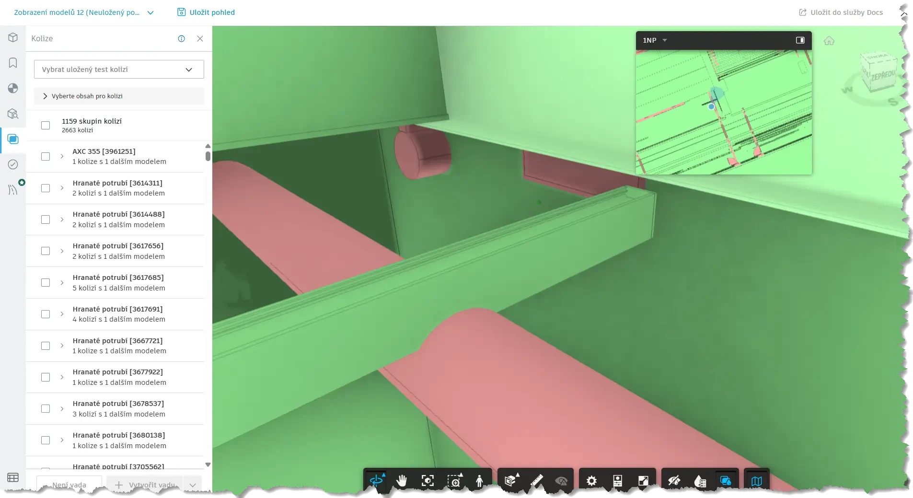913x498 pixels.
Task: Open the 1NP level dropdown in minimap
Action: click(655, 40)
